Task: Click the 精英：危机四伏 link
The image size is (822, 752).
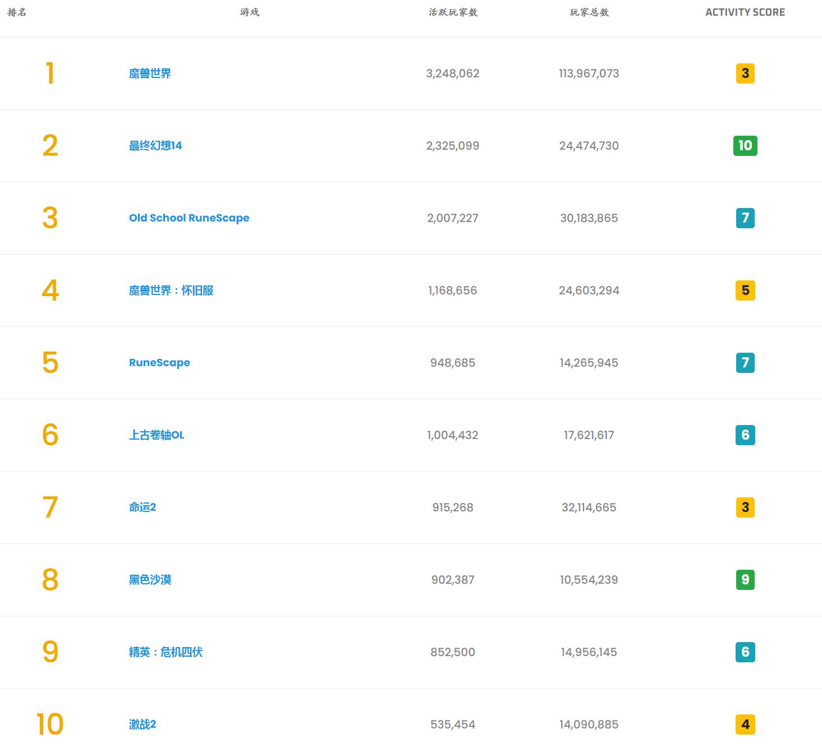Action: tap(166, 652)
